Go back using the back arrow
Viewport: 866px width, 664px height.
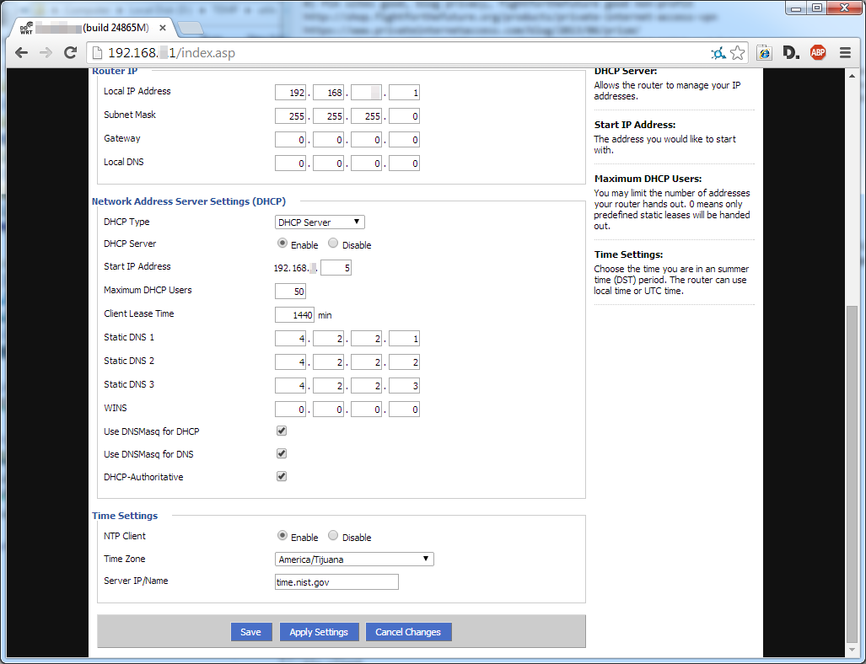click(21, 52)
